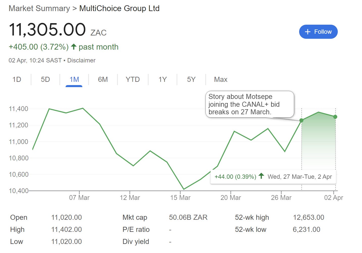This screenshot has width=362, height=253.
Task: Select the 5Y time range tab
Action: 191,80
